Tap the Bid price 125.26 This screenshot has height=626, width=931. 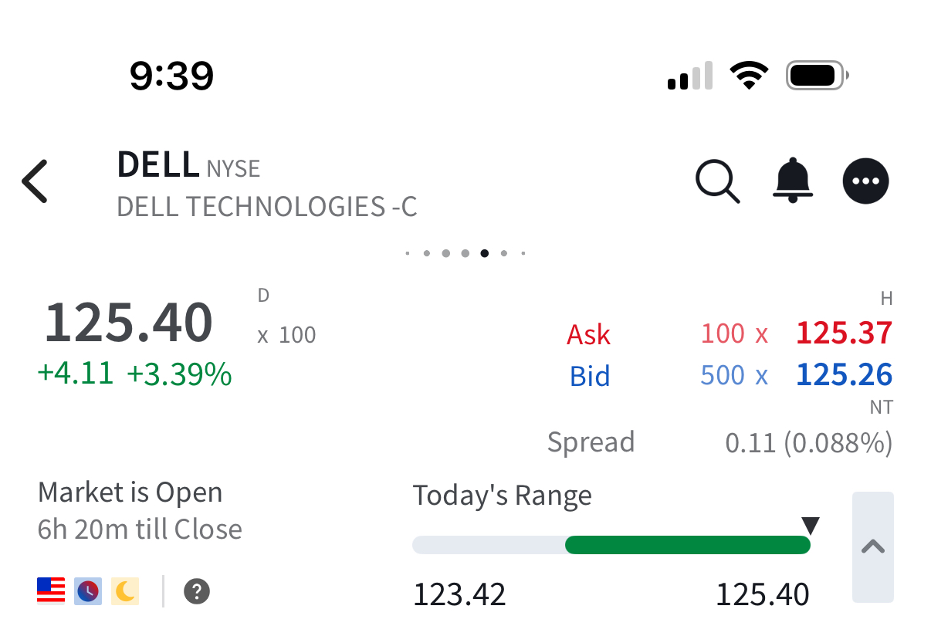(844, 375)
